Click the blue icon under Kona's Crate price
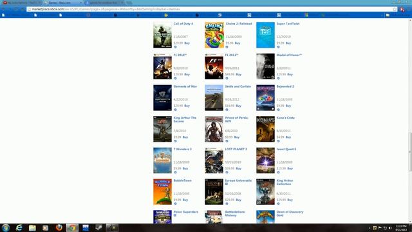 (x=278, y=141)
